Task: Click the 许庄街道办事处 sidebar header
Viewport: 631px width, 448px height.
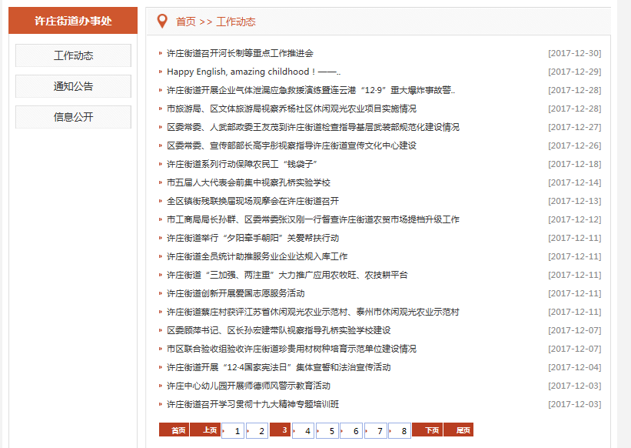Action: 73,21
